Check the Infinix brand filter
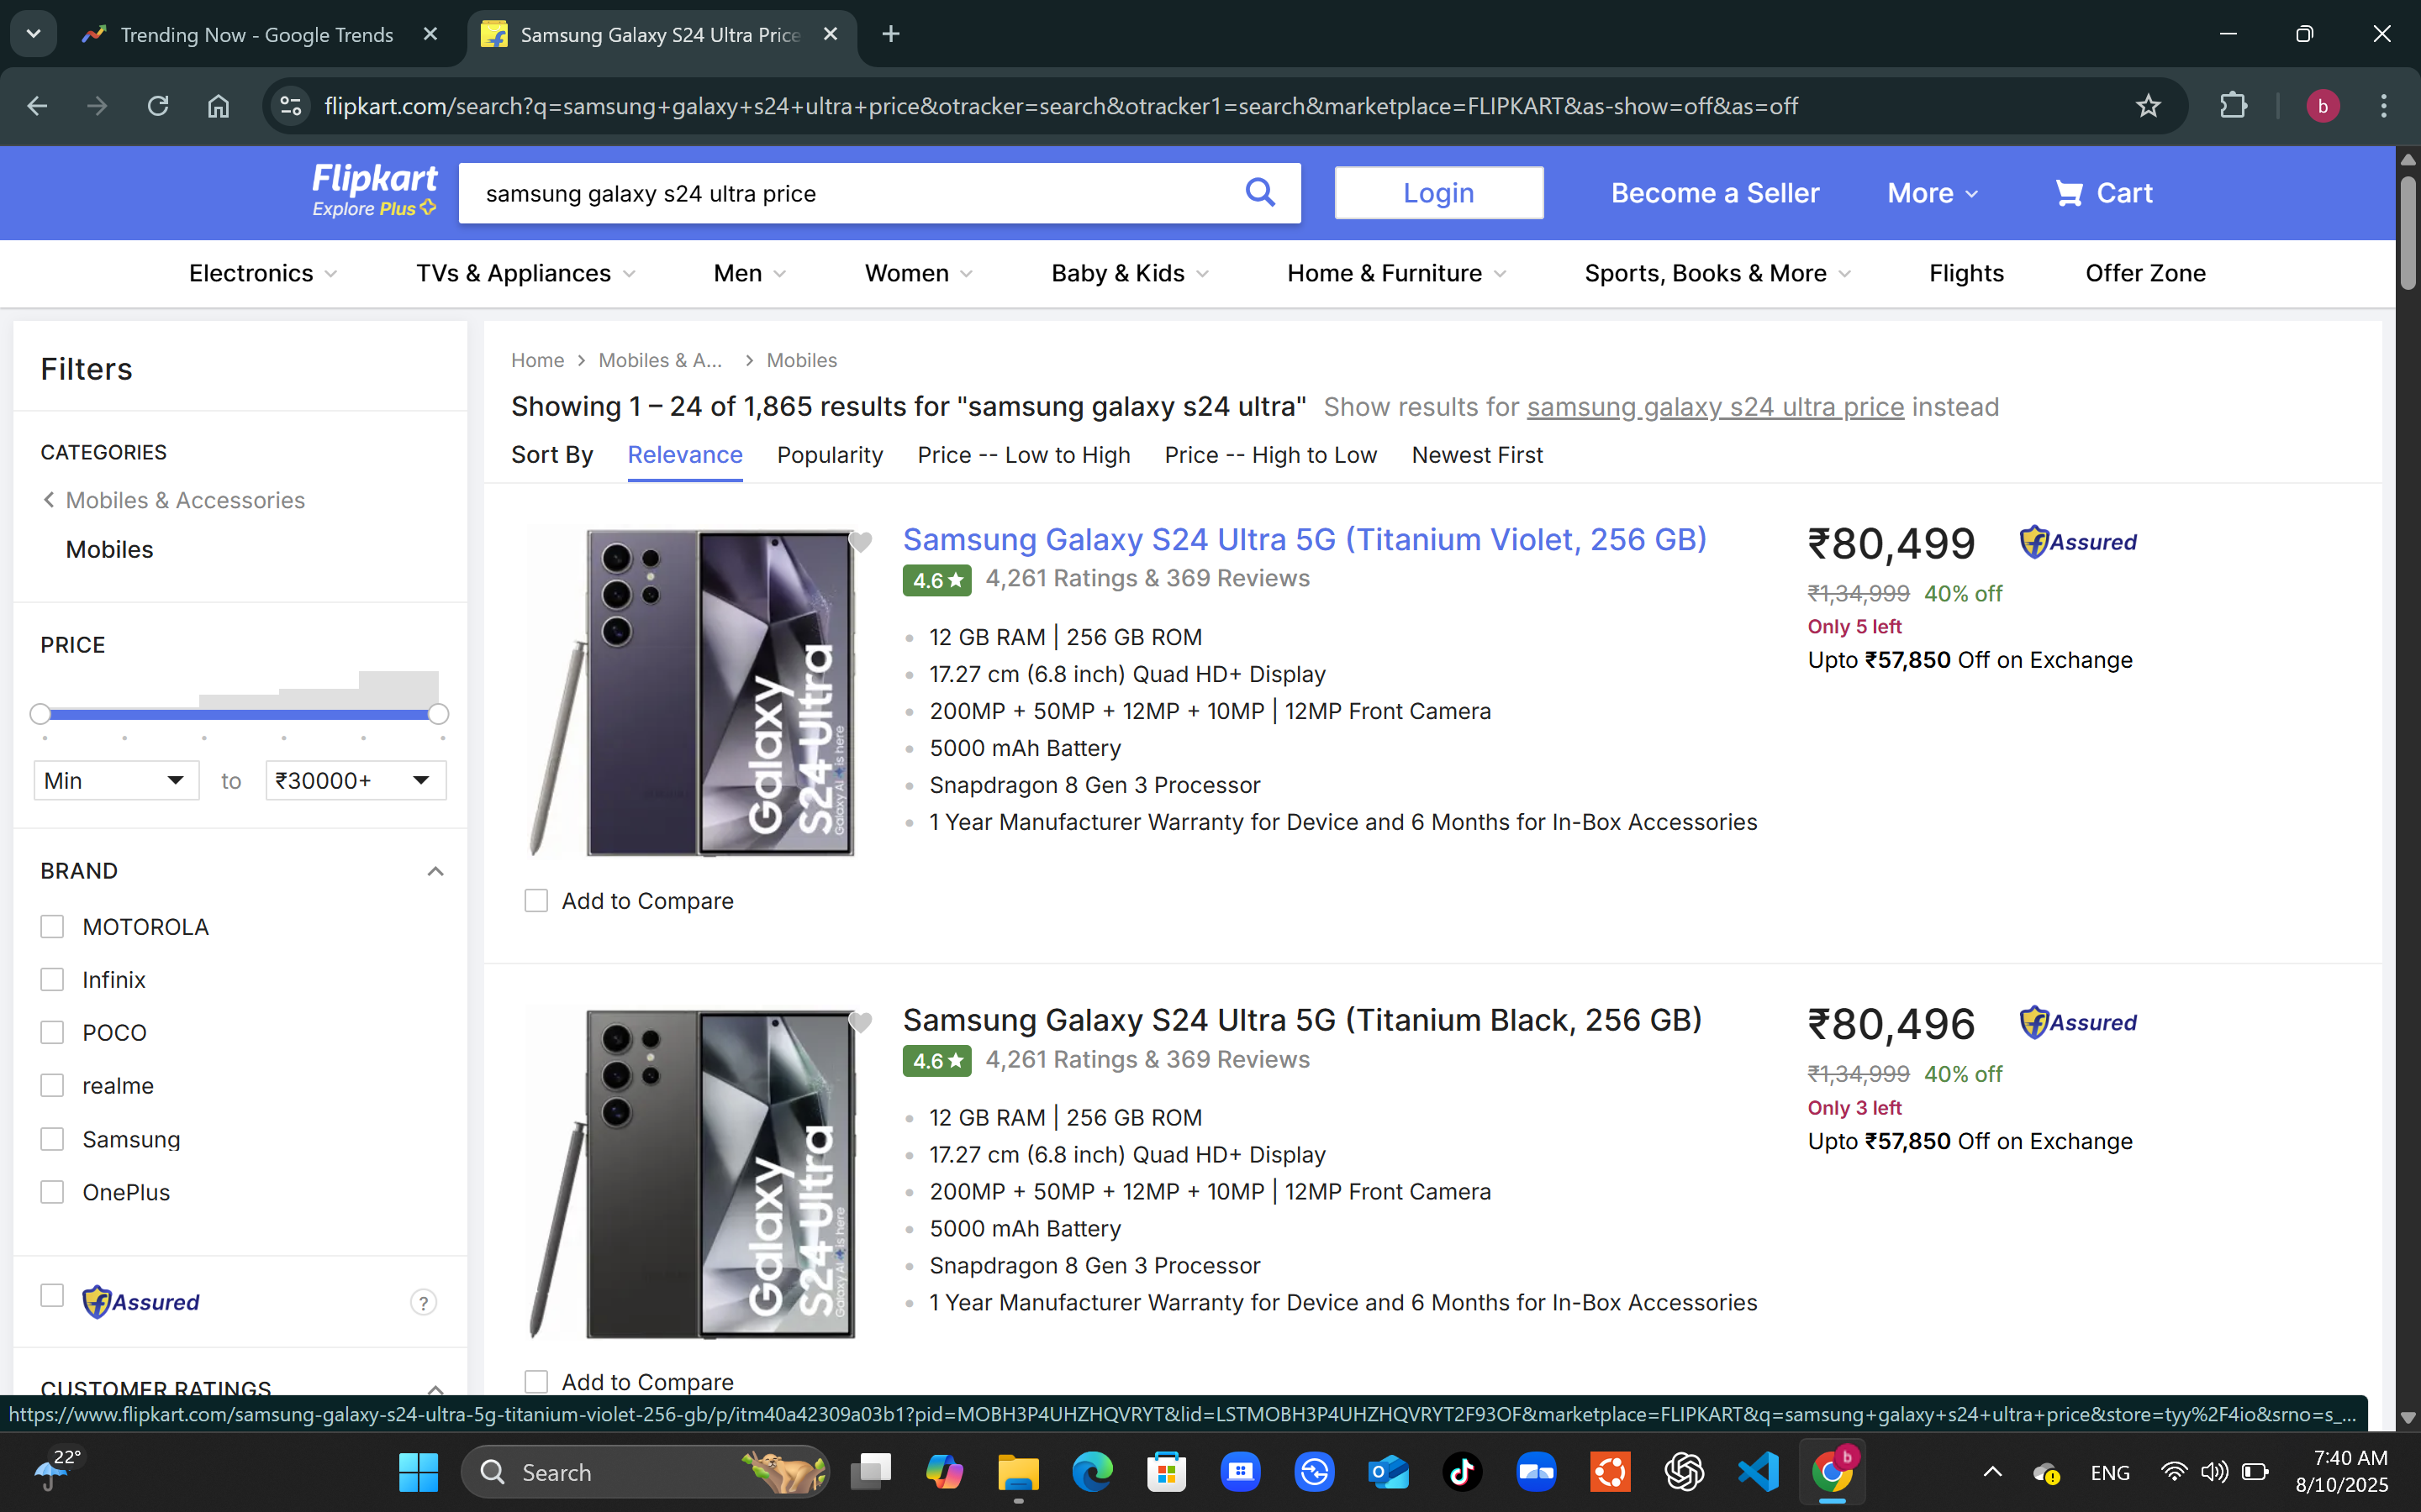Image resolution: width=2421 pixels, height=1512 pixels. pos(52,980)
